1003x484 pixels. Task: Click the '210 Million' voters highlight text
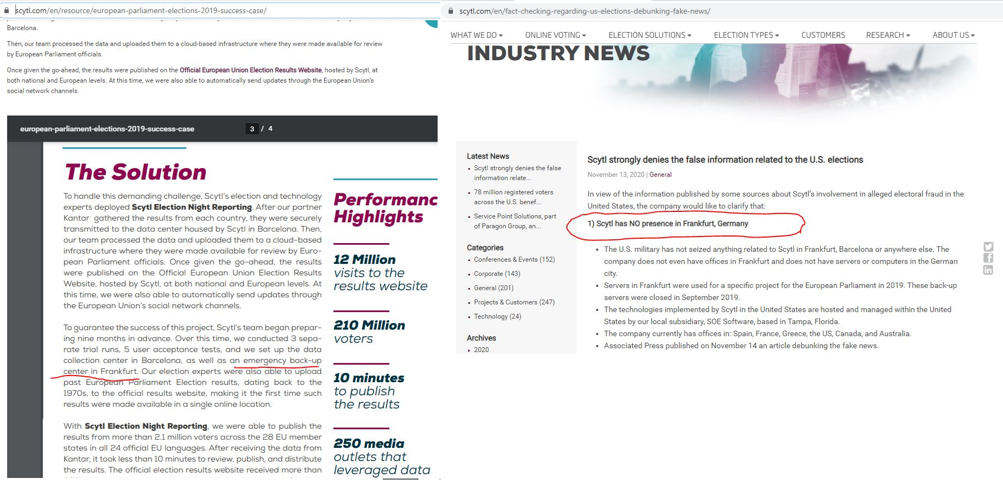click(369, 325)
